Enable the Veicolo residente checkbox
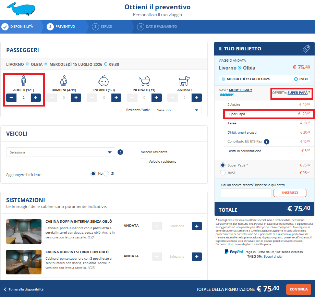Screen dimensions: 315x297 point(144,161)
